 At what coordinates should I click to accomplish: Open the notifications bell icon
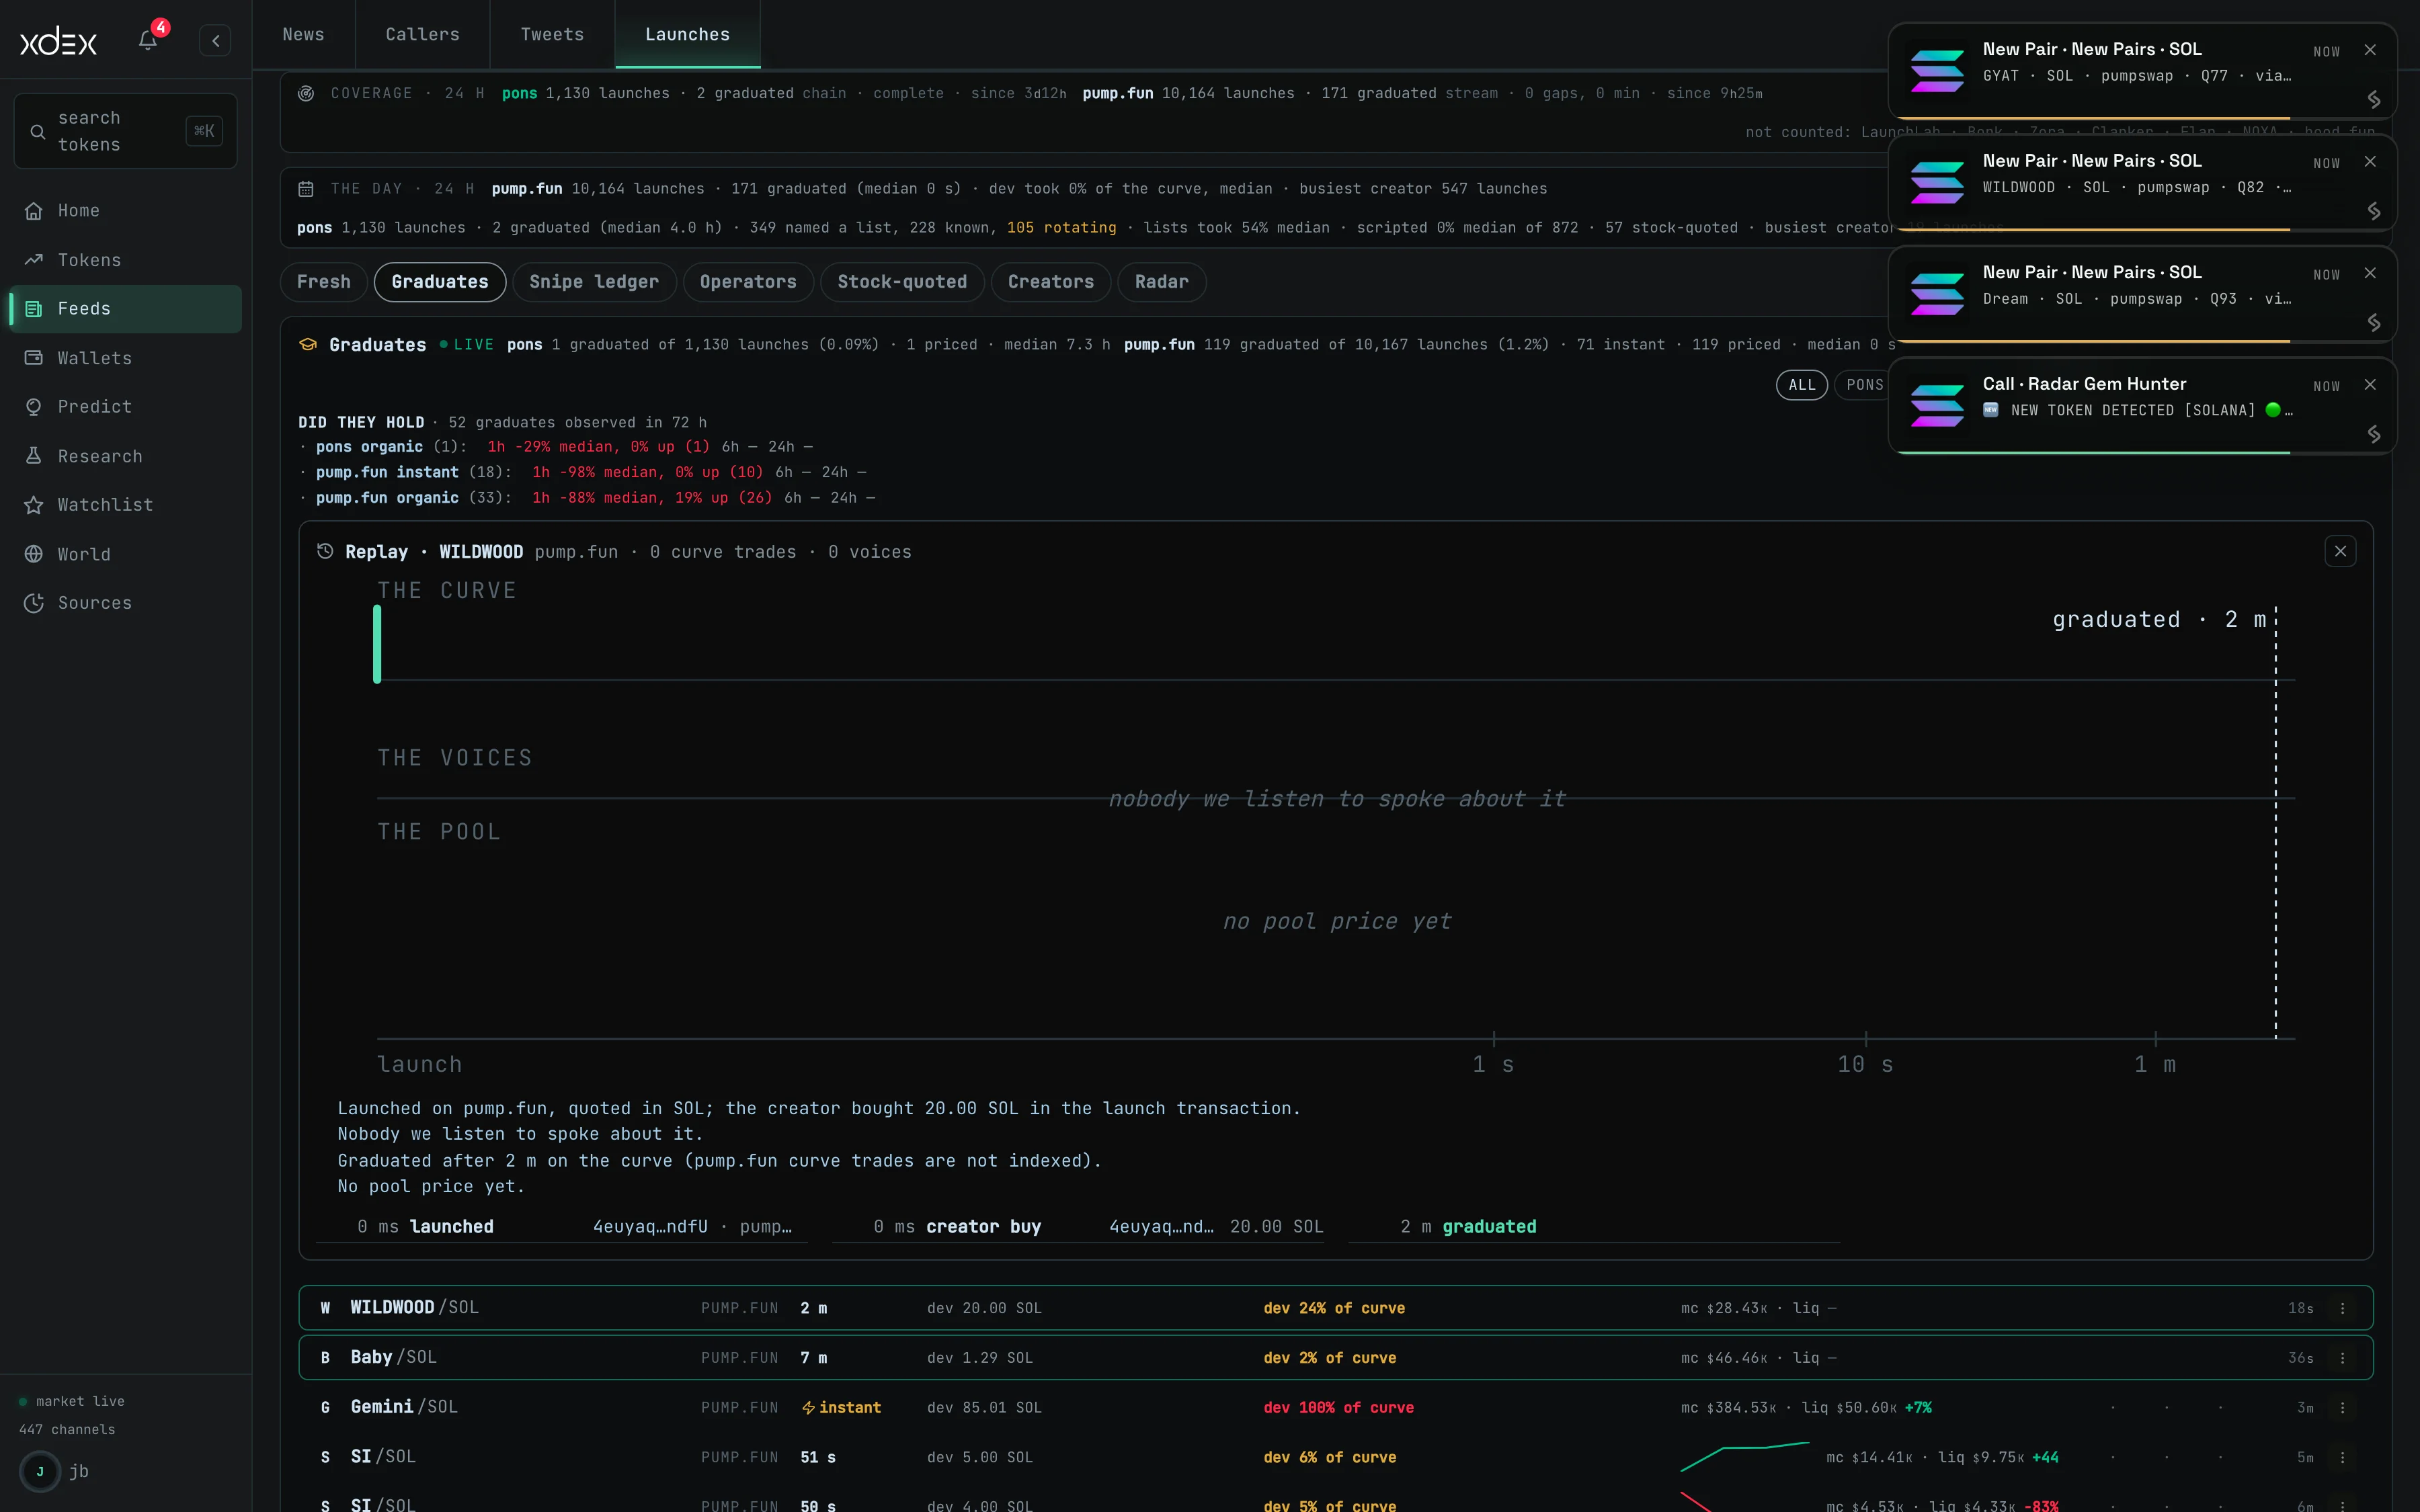[x=148, y=40]
